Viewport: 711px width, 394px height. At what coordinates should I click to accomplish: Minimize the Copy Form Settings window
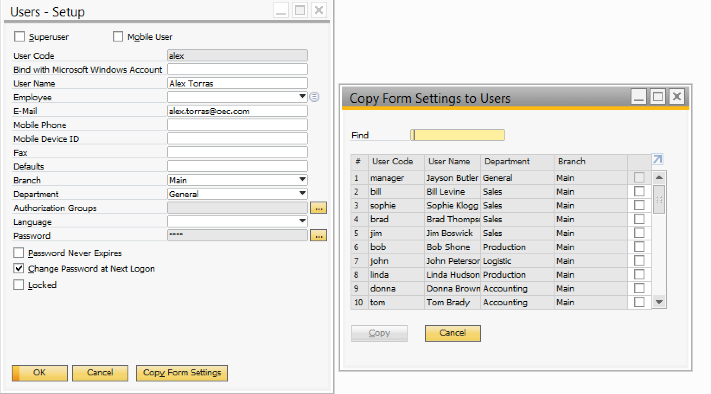638,97
